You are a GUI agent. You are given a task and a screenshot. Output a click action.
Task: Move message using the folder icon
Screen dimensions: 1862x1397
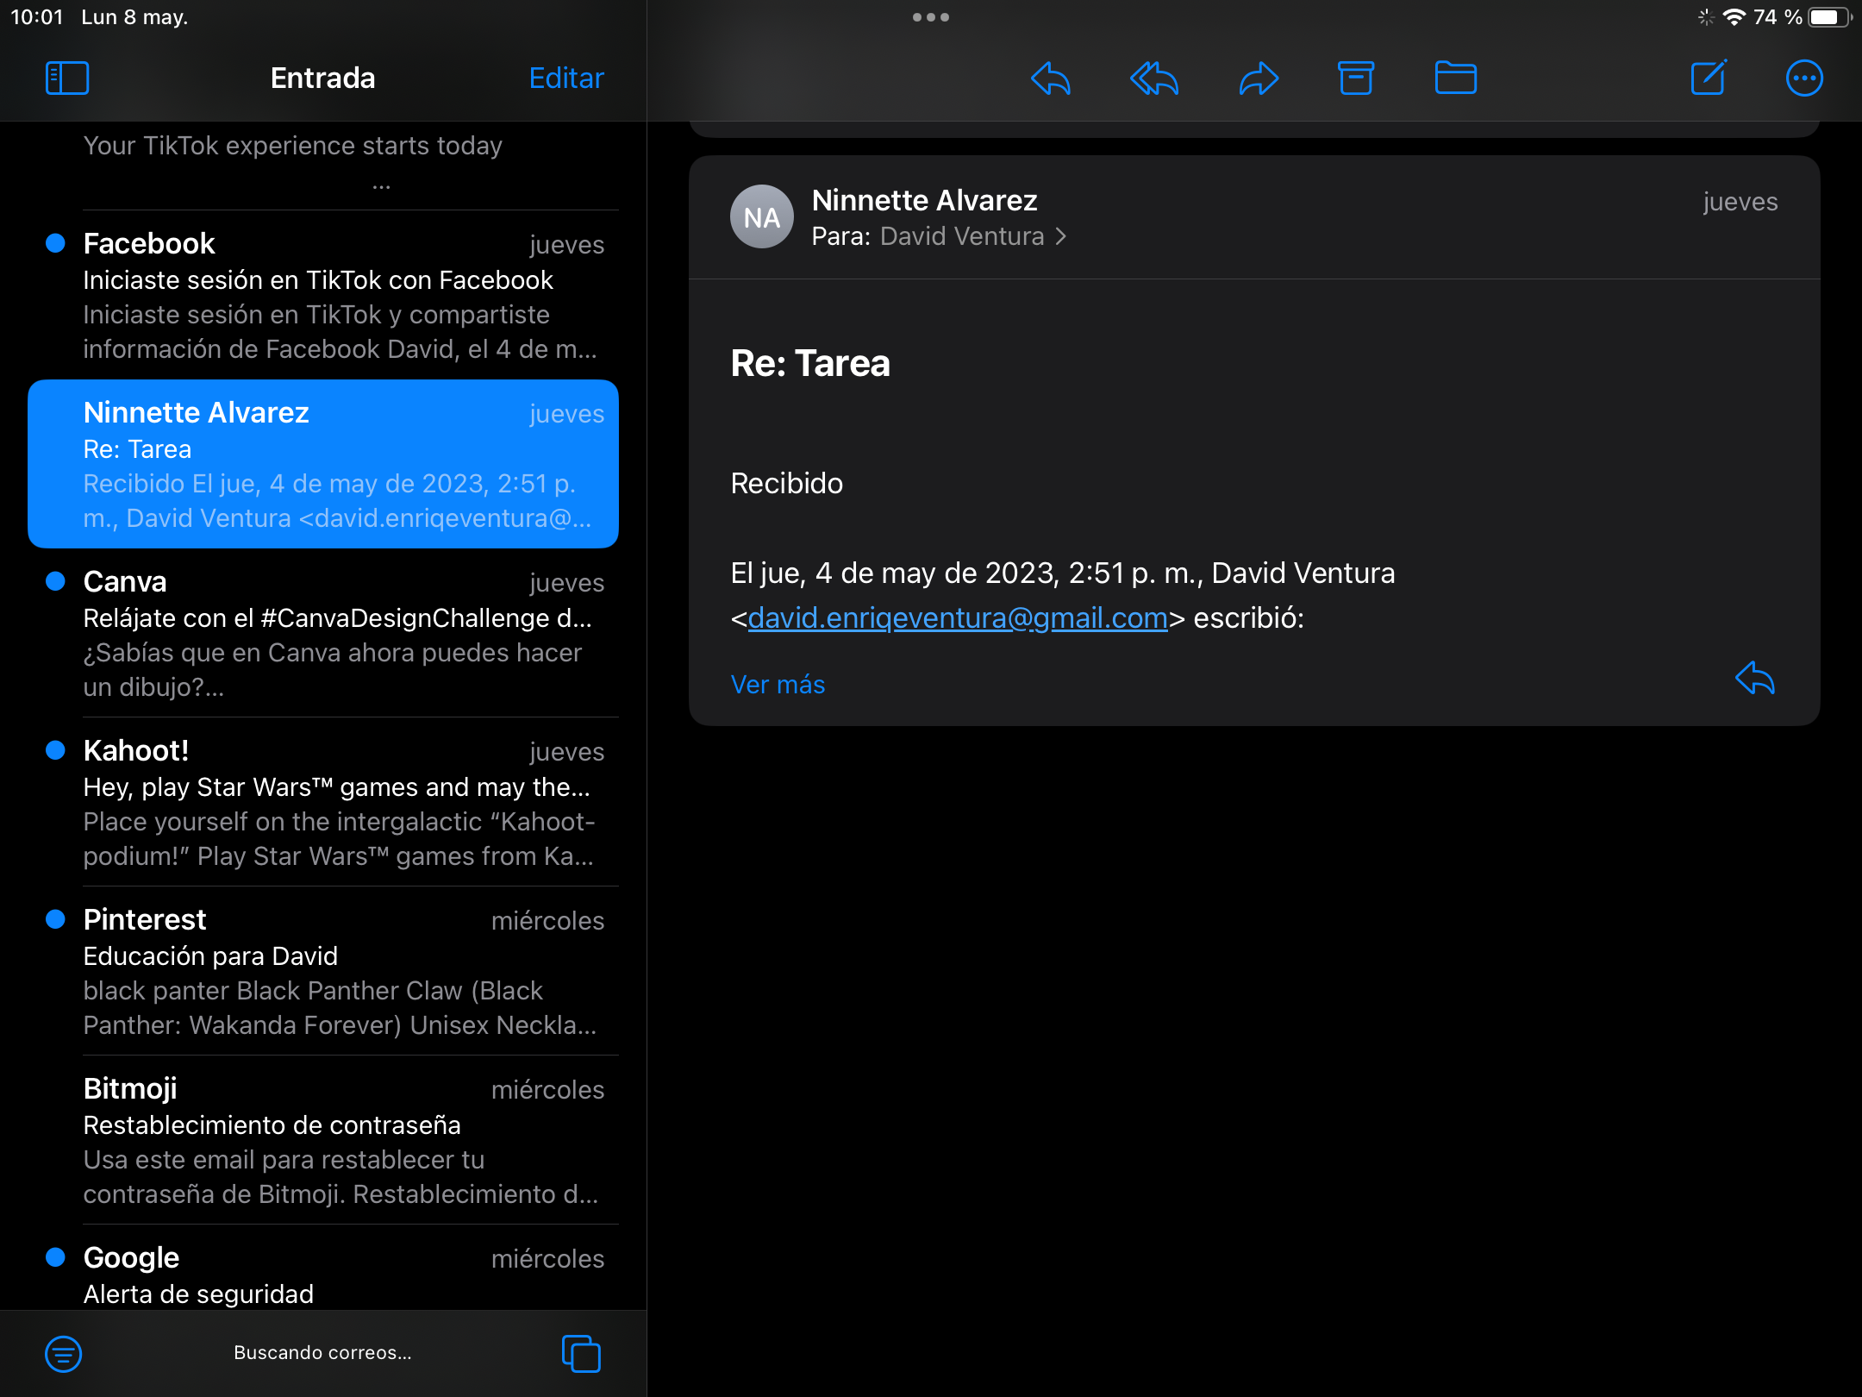coord(1456,78)
